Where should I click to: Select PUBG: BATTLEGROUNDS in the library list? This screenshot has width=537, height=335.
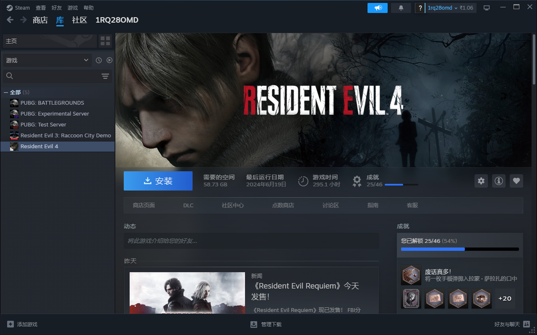pos(52,103)
